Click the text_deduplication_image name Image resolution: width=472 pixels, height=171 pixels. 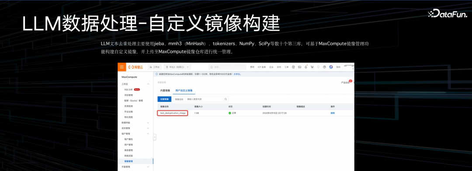[x=173, y=113]
